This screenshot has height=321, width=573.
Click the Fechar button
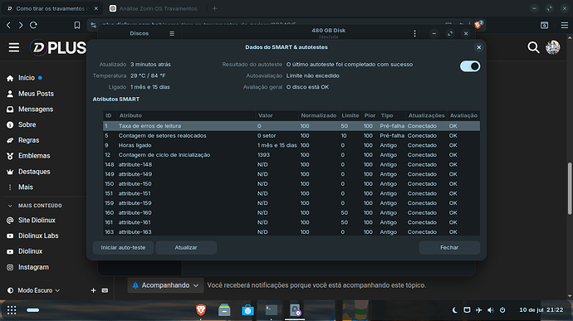click(449, 248)
